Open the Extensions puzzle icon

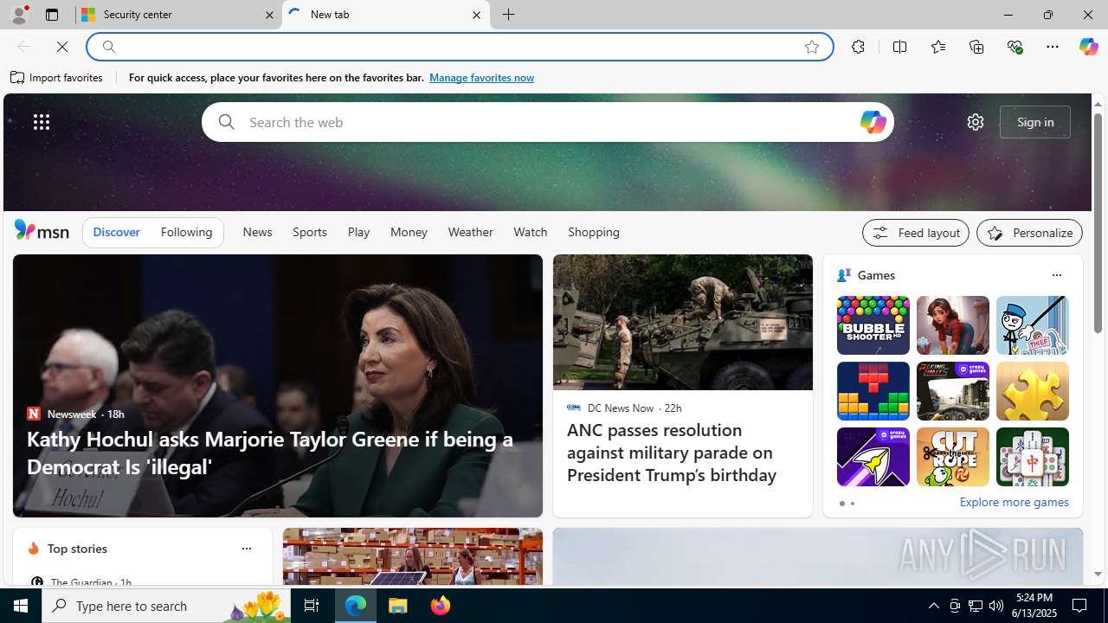[x=858, y=47]
